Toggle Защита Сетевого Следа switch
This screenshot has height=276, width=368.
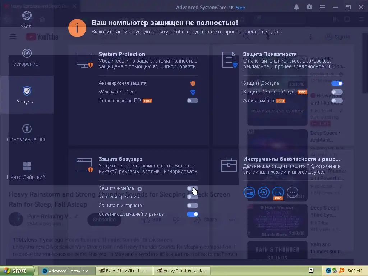(337, 92)
